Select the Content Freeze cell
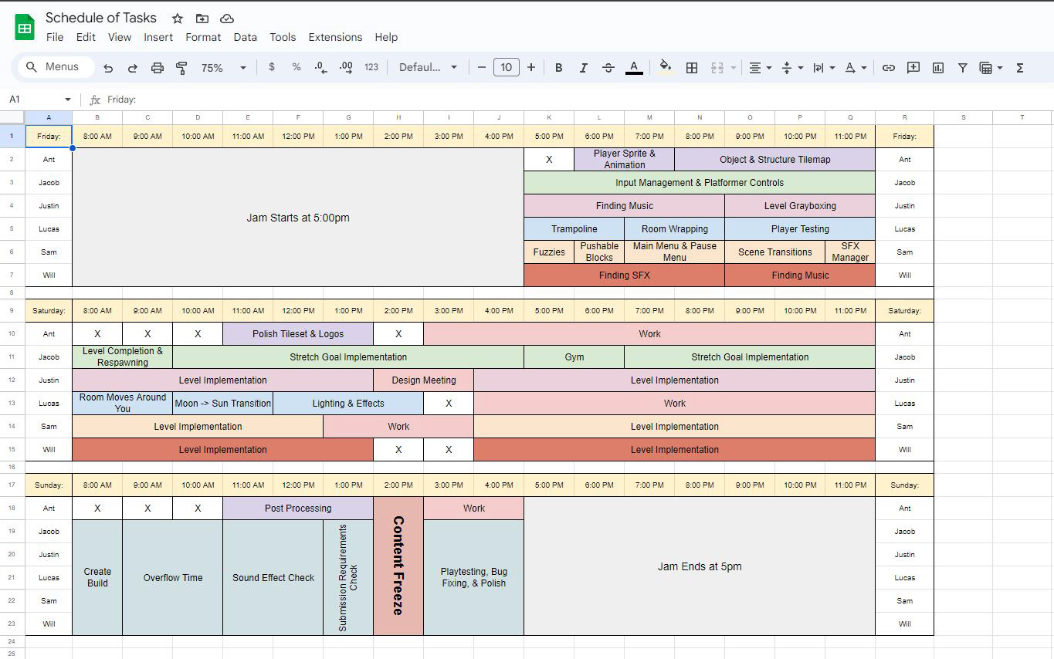 pos(398,566)
